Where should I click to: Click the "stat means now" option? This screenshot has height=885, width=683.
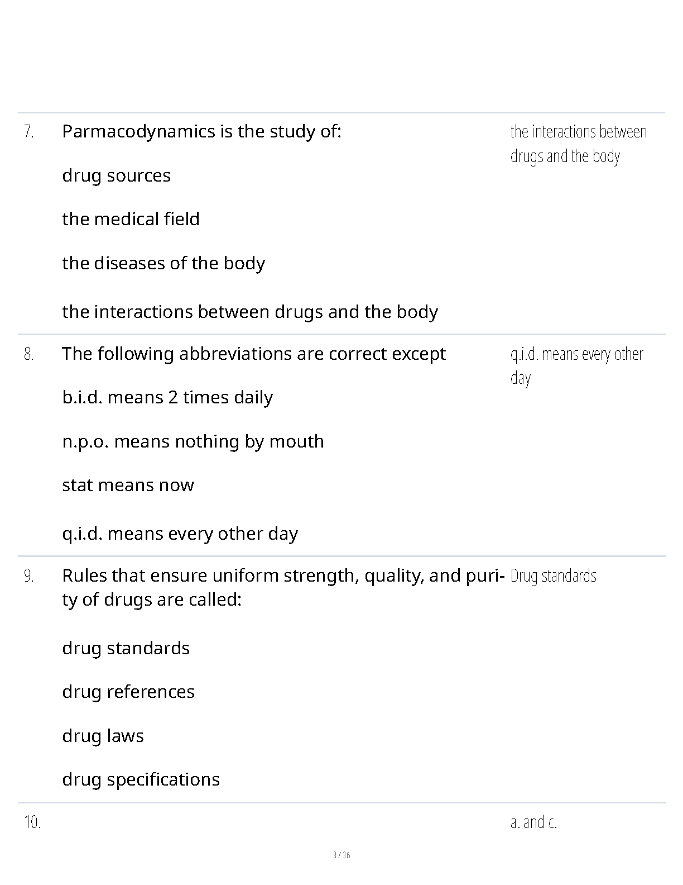click(x=128, y=485)
